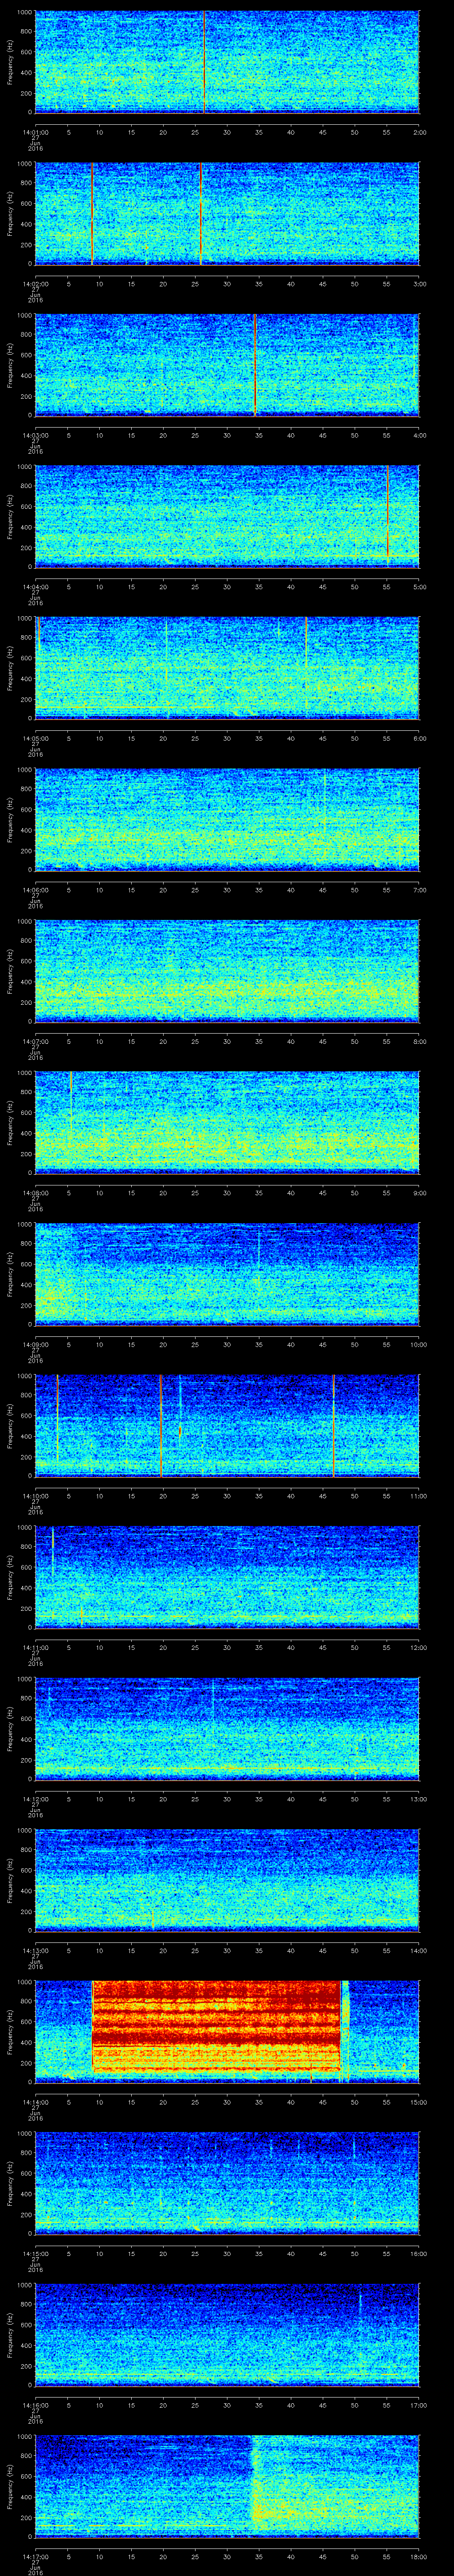Screen dimensions: 454x2576
Task: Select the red transient near 47 s in the 14:10:00 spectrogram
Action: pyautogui.click(x=333, y=1425)
